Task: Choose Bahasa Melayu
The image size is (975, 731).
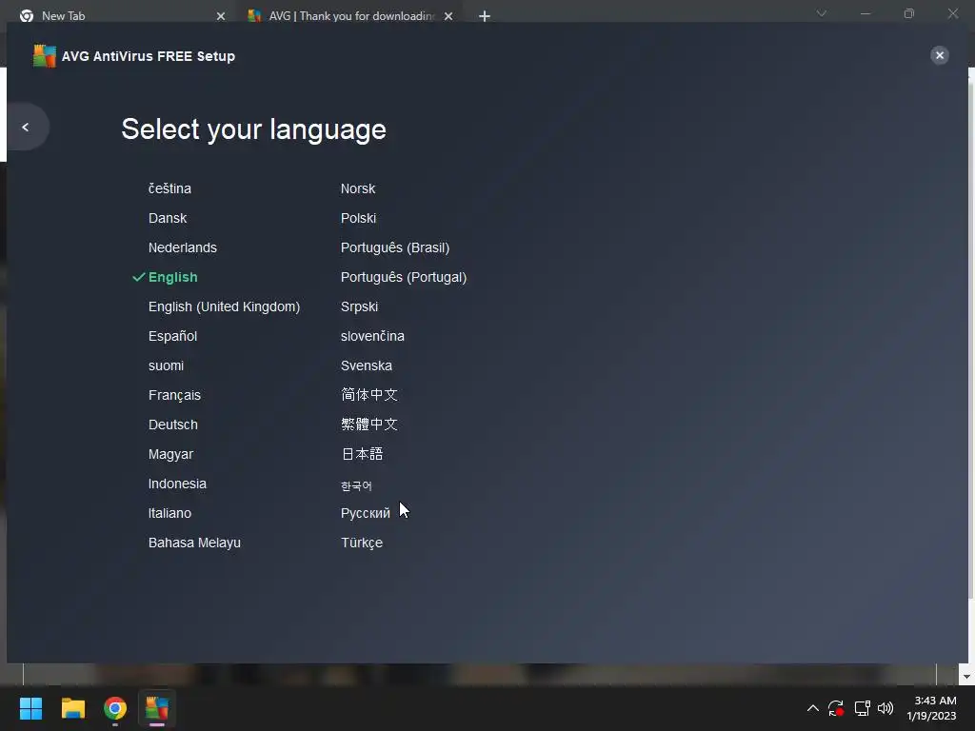Action: pyautogui.click(x=194, y=543)
